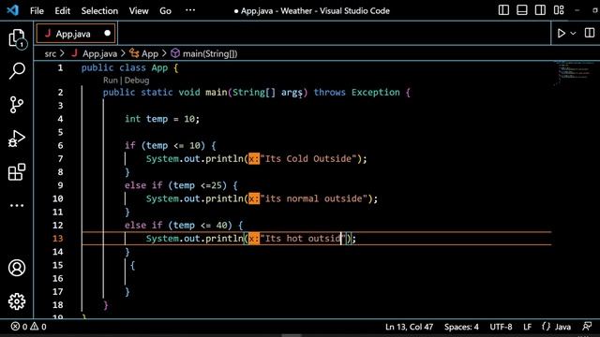Place cursor on 'int temp = 10;' line
600x337 pixels.
(162, 119)
